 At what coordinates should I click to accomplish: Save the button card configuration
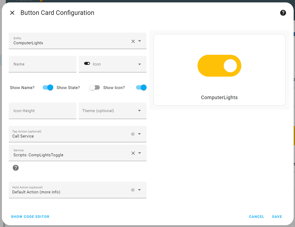277,217
